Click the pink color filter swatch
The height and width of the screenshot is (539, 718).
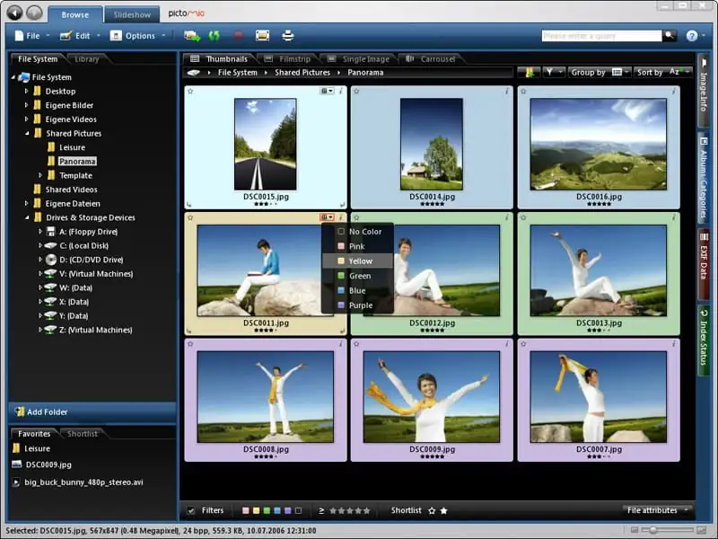(x=245, y=510)
